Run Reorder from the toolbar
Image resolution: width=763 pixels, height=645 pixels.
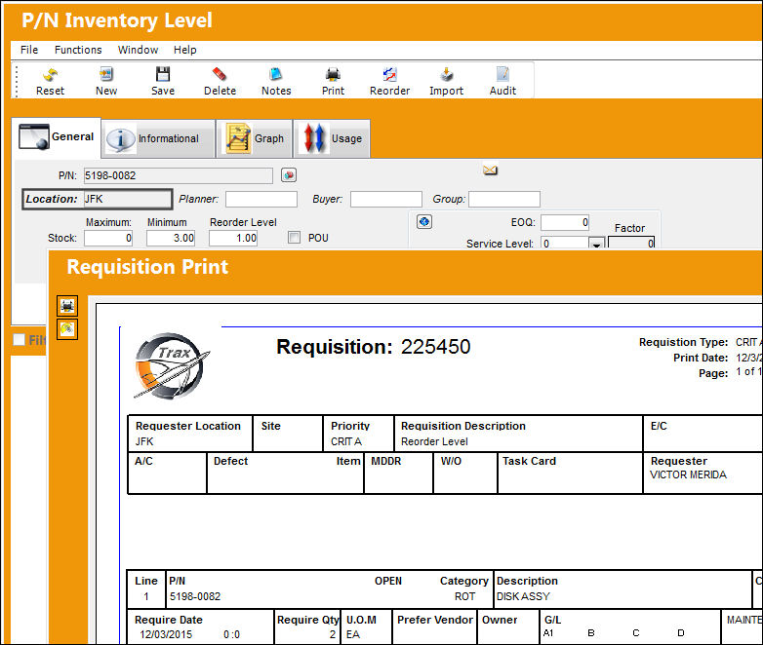389,81
